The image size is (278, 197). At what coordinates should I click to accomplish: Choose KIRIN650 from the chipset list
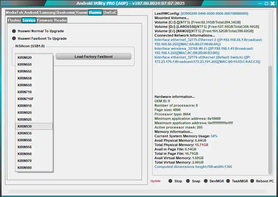point(34,64)
